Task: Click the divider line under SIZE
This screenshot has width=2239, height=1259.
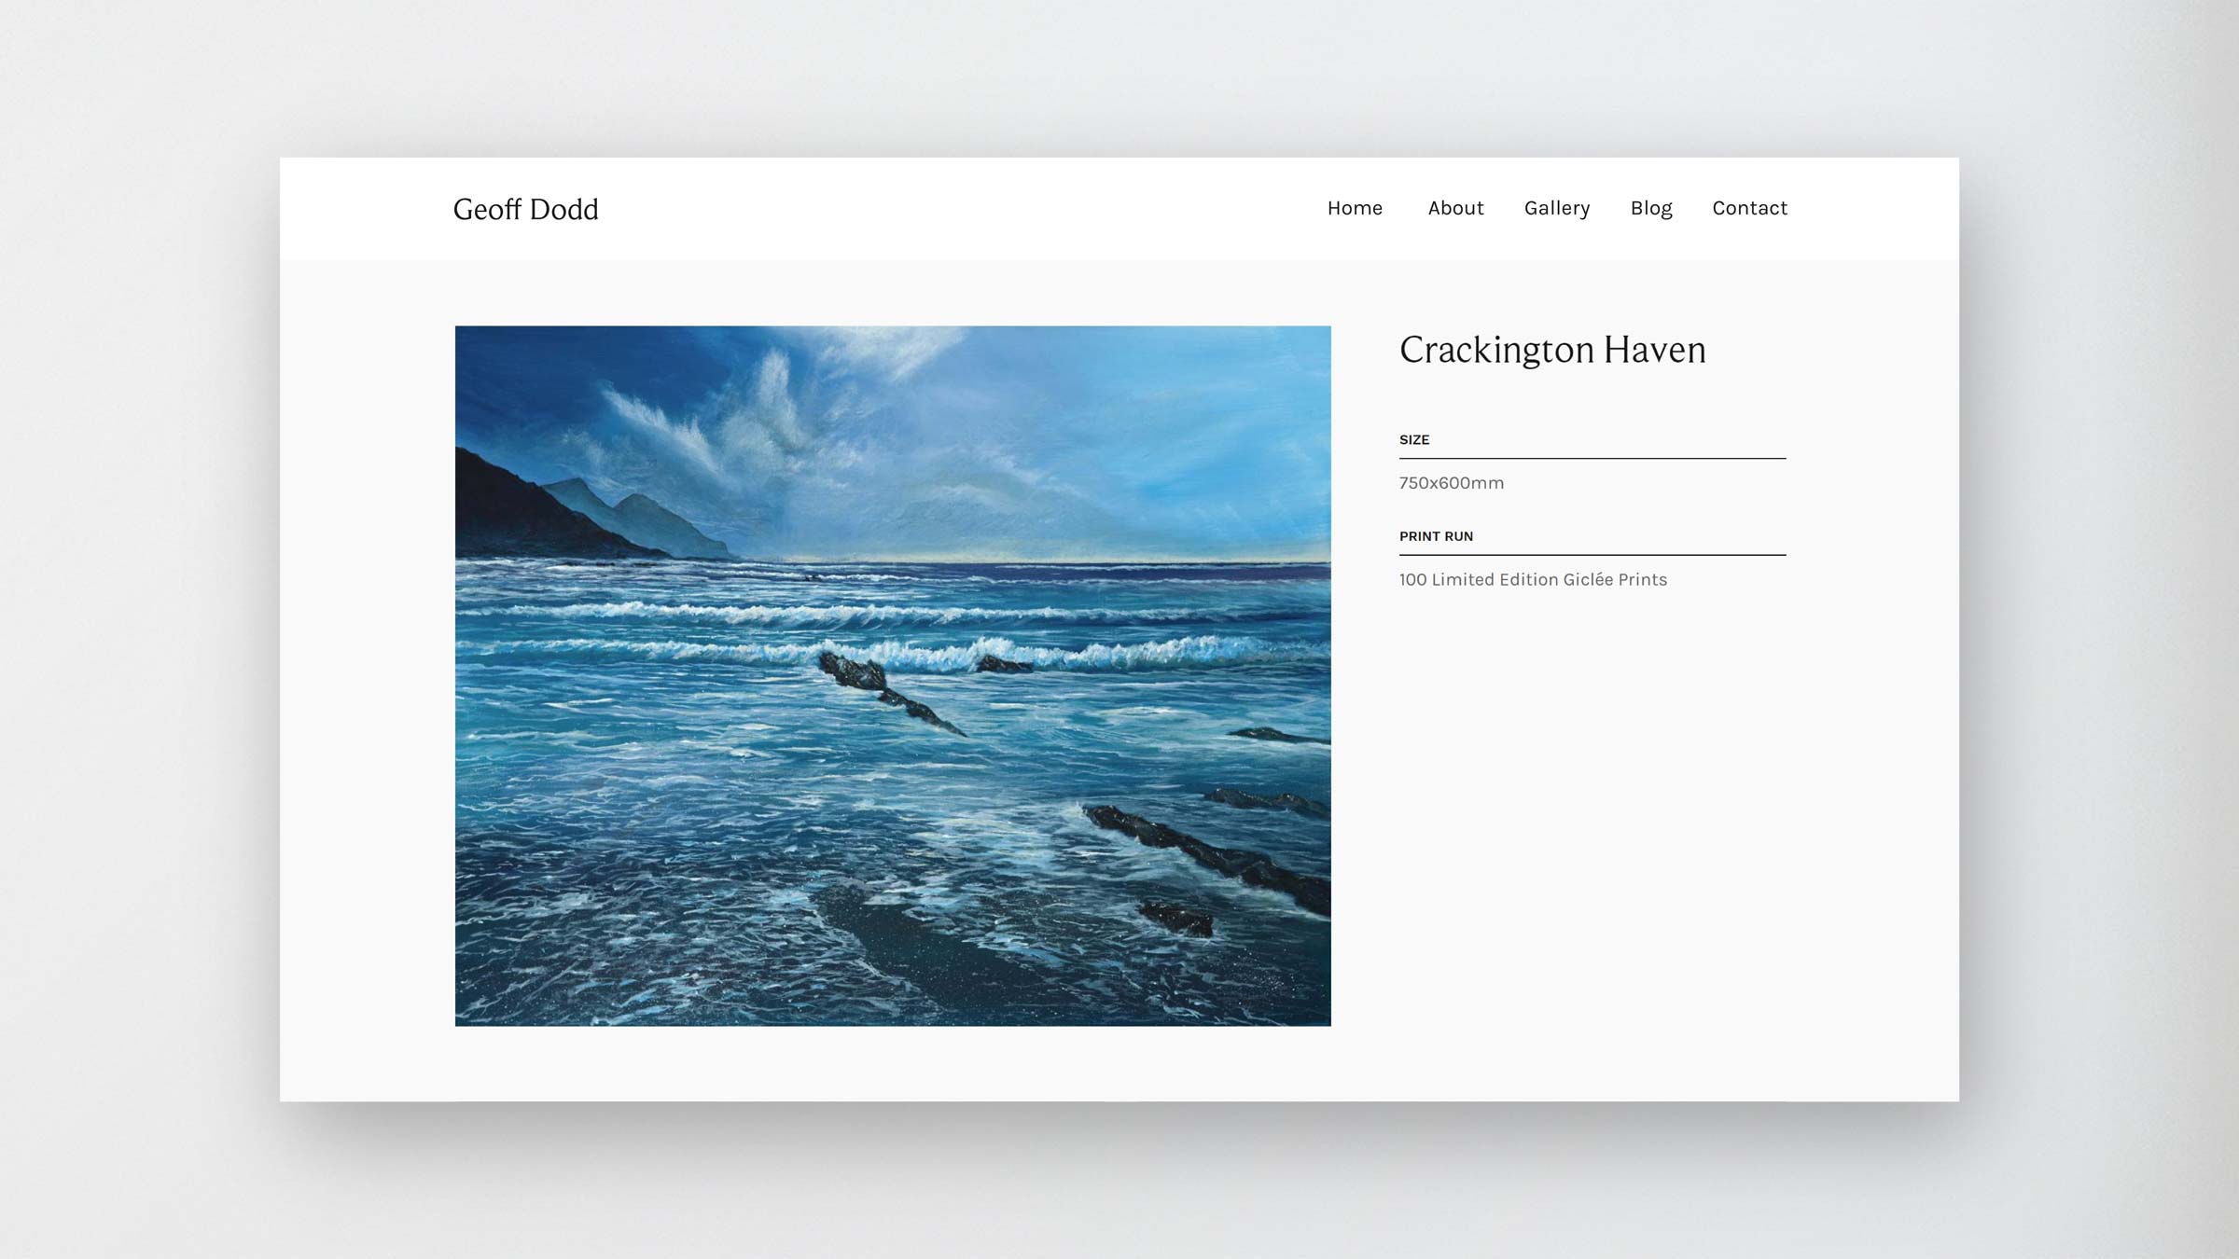Action: [1592, 458]
